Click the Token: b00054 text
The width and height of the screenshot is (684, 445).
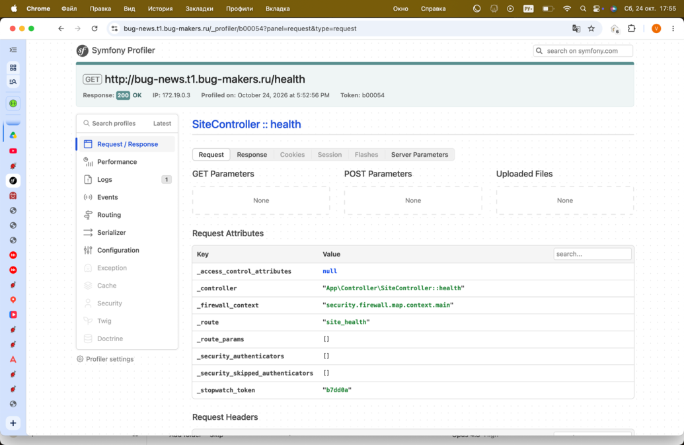[x=362, y=95]
